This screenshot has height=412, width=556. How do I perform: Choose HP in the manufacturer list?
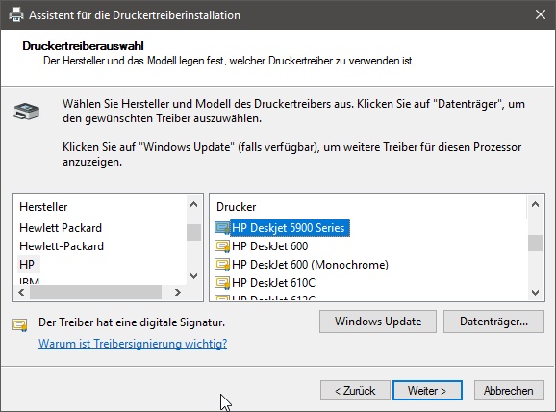(27, 265)
